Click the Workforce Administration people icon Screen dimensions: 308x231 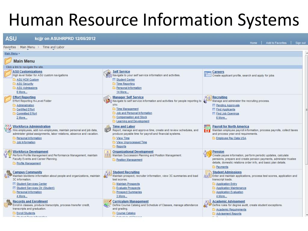8,128
